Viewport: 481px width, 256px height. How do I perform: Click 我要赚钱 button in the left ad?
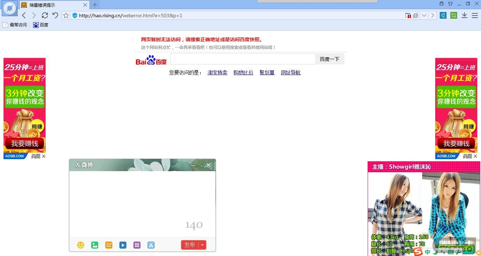pyautogui.click(x=25, y=144)
